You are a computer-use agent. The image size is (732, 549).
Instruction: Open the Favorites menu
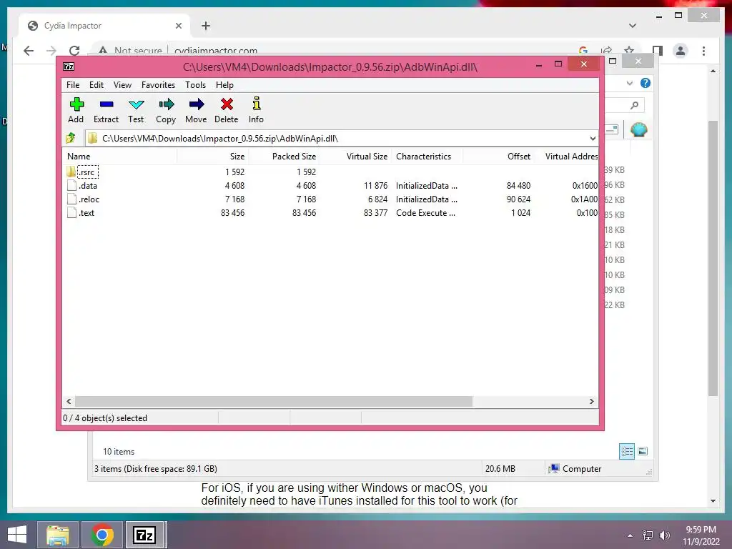158,85
